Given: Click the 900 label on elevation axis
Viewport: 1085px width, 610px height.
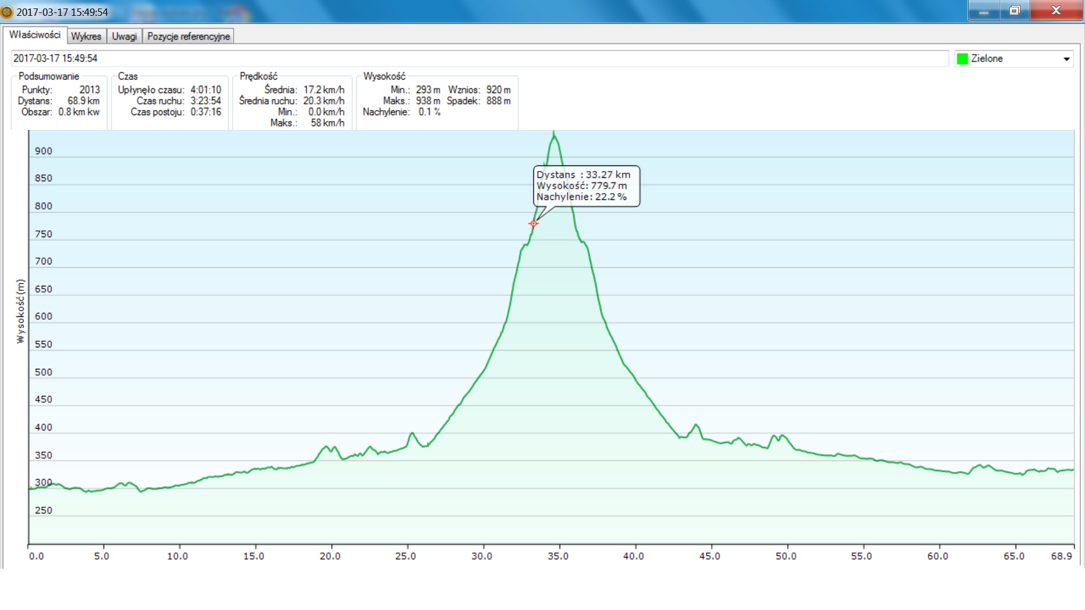Looking at the screenshot, I should pos(44,151).
